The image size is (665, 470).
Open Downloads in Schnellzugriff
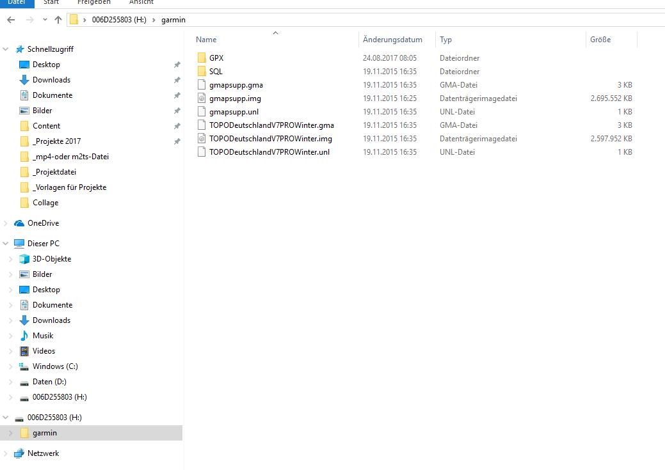point(51,80)
